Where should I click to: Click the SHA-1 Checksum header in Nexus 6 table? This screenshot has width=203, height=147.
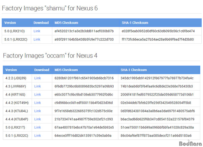coord(135,23)
